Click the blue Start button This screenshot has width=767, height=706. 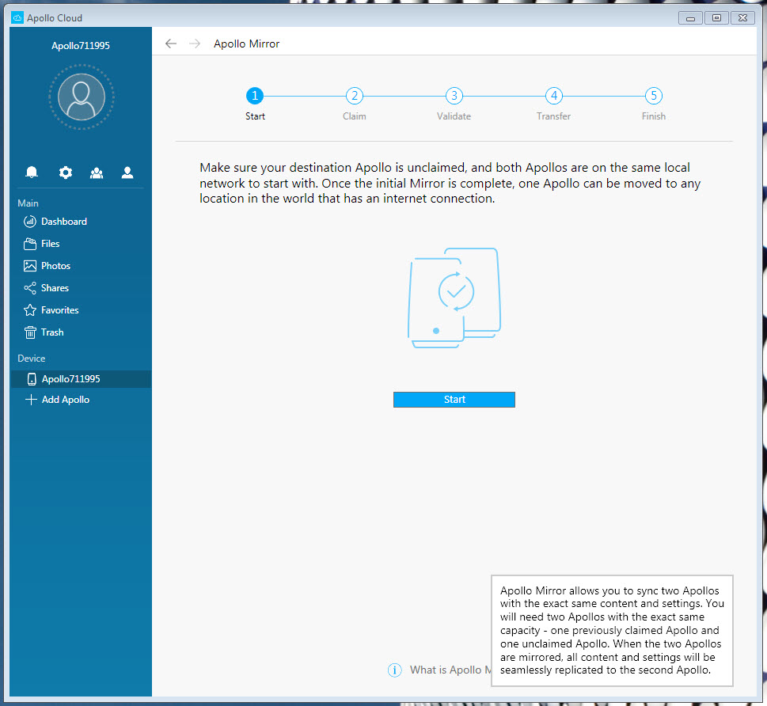pos(454,399)
